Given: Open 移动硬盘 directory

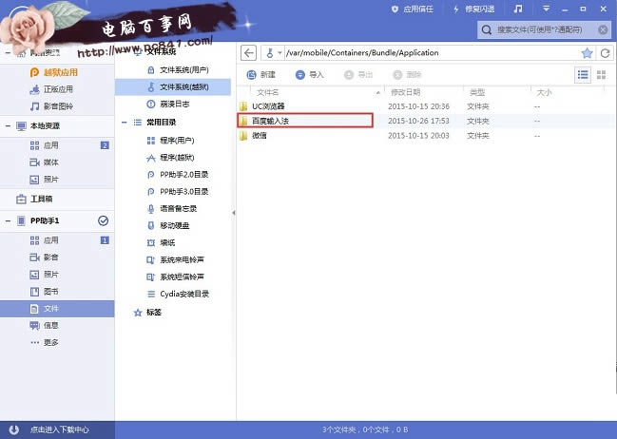Looking at the screenshot, I should pyautogui.click(x=173, y=226).
